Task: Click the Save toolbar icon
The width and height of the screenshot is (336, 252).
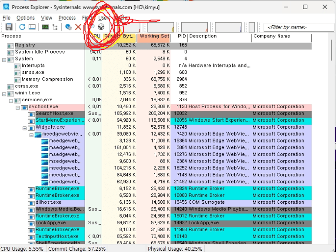Action: [x=9, y=27]
